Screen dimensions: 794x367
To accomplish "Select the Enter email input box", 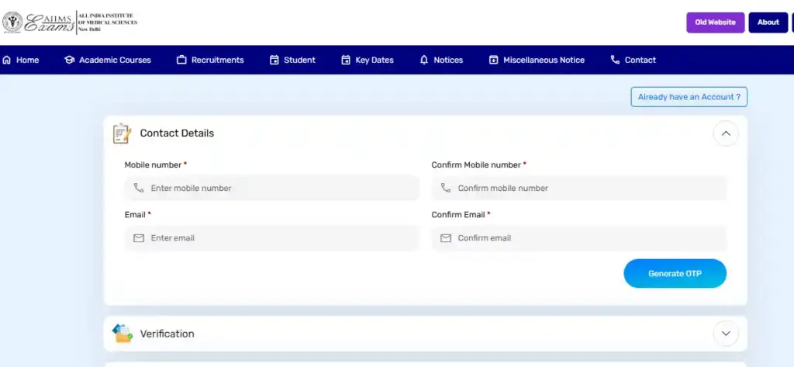I will tap(271, 238).
